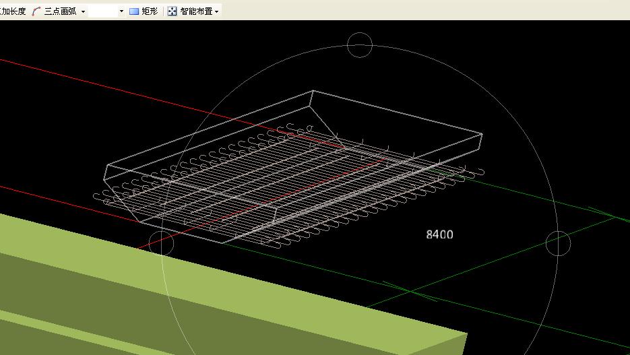This screenshot has height=355, width=630.
Task: Click the left handle of the orbit circle
Action: click(161, 243)
